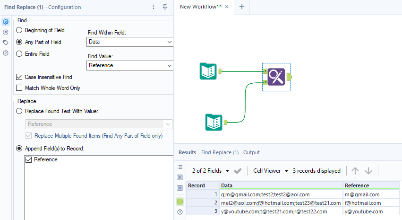Select Beginning of Field radio option

click(19, 30)
